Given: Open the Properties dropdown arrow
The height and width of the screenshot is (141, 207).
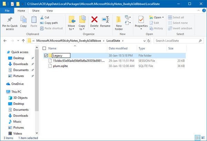Looking at the screenshot, I should 141,29.
